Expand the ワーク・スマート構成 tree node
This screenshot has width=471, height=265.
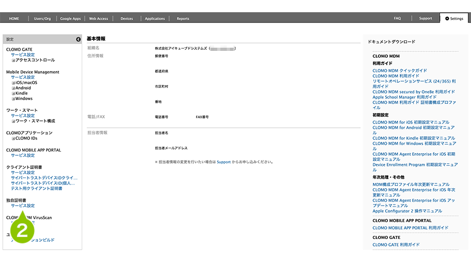13,121
